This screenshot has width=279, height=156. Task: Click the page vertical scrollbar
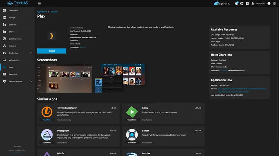tap(278, 73)
